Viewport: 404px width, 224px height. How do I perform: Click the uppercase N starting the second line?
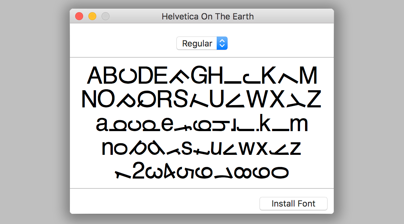pyautogui.click(x=89, y=99)
